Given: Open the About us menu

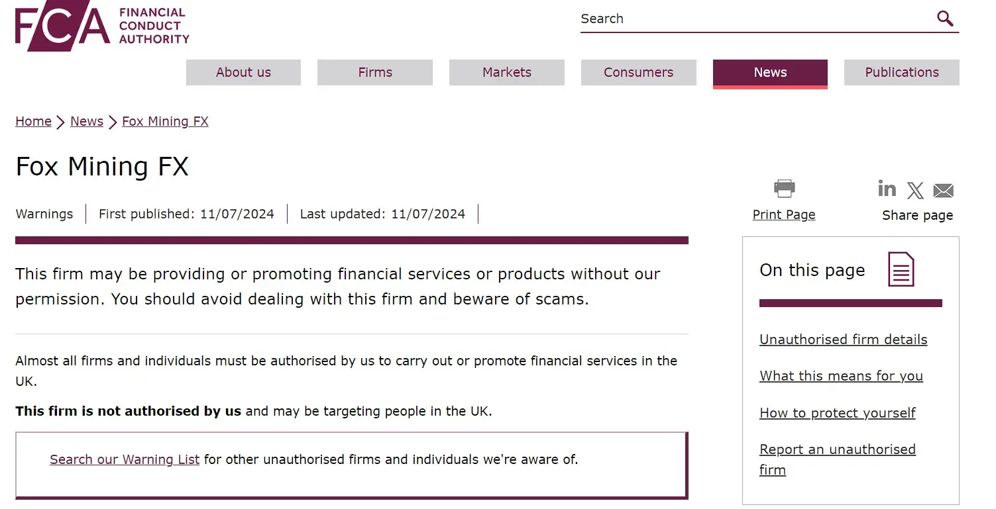Looking at the screenshot, I should 243,73.
